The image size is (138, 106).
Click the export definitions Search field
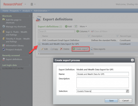(x=56, y=31)
